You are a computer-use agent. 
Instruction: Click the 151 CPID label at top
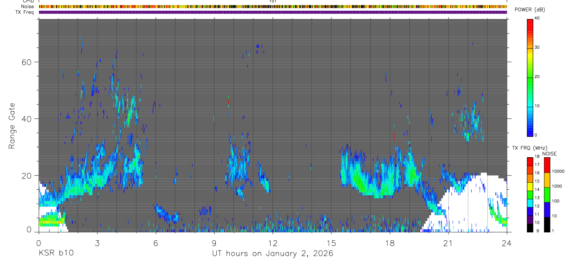[x=273, y=1]
